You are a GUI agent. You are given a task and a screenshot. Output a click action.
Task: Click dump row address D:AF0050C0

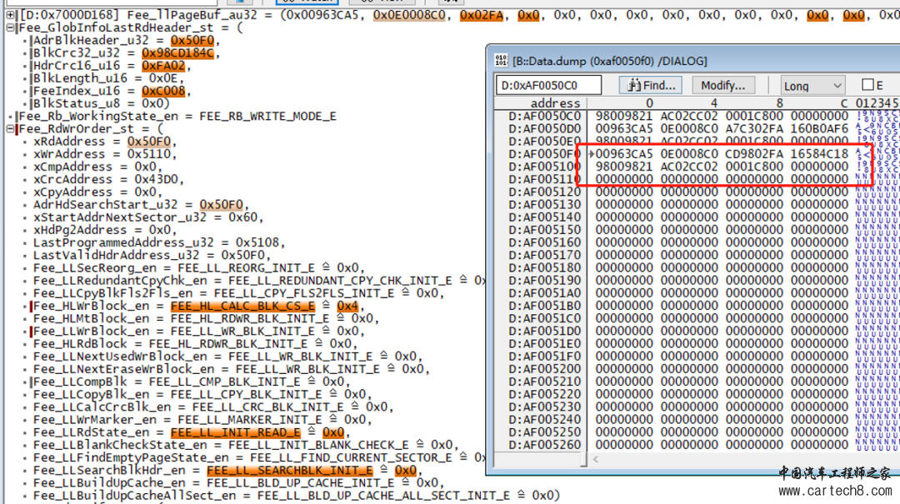point(544,116)
